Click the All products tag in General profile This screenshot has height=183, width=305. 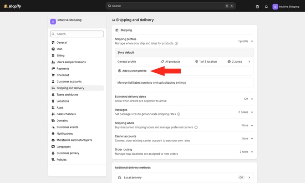click(171, 61)
